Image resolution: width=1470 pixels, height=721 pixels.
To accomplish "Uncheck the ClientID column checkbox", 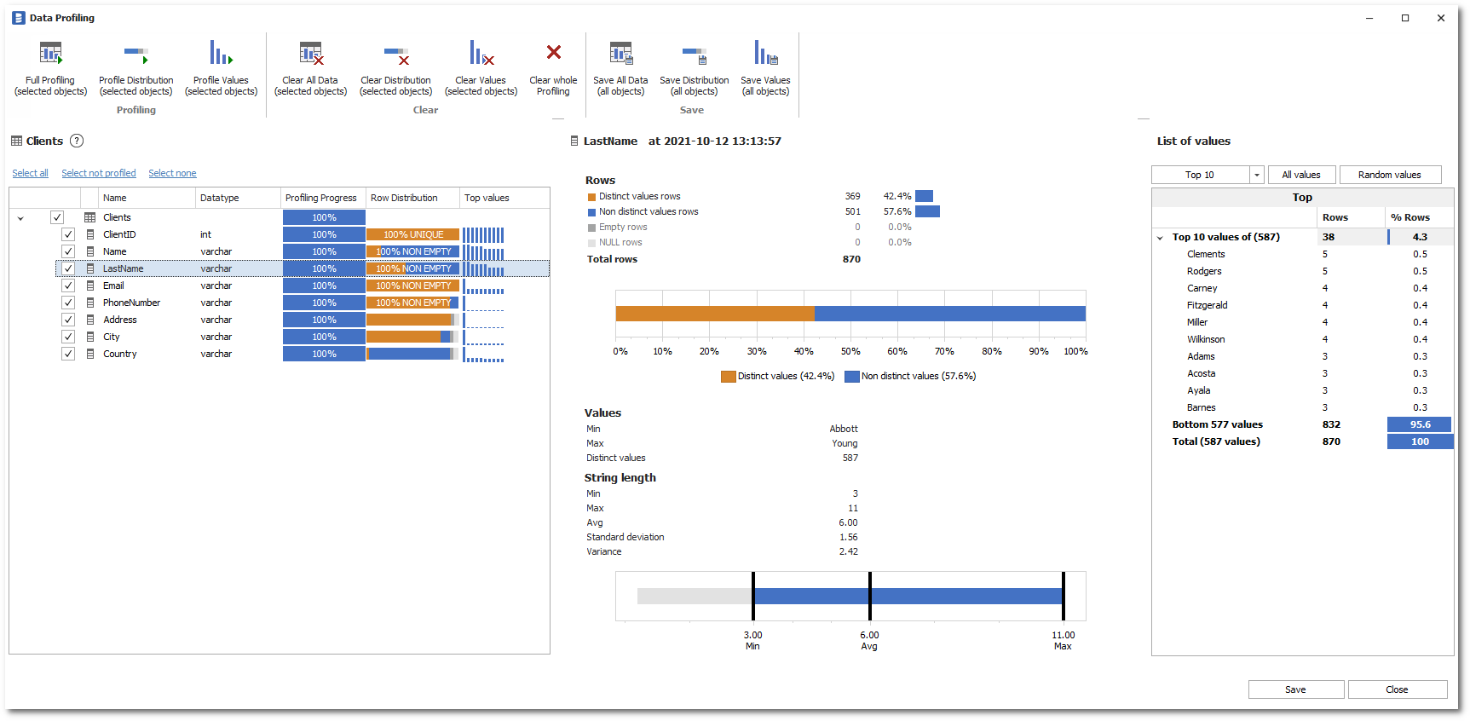I will (x=68, y=234).
